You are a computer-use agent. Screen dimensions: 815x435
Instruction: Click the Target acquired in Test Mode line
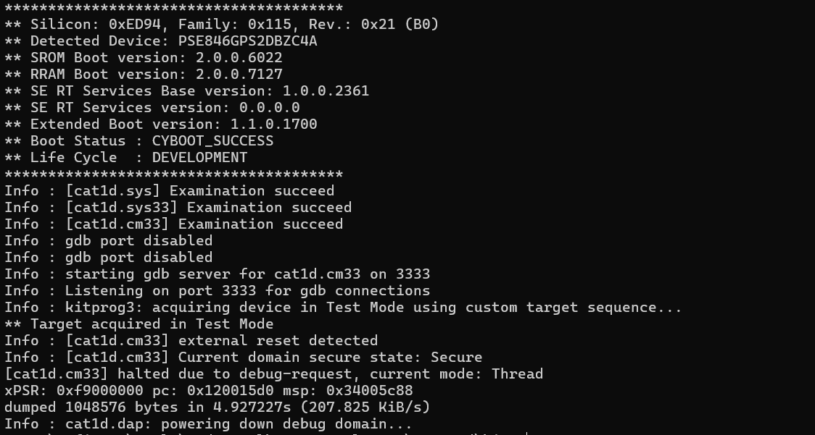(138, 324)
